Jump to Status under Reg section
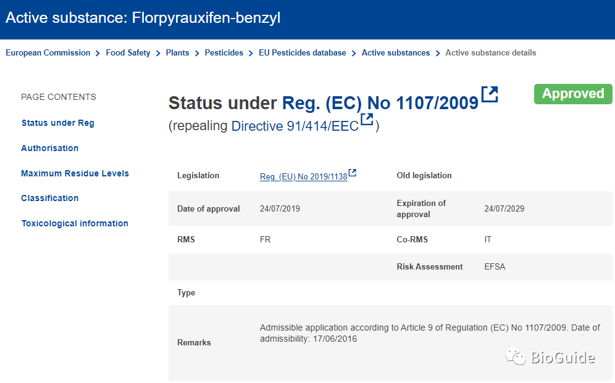 pos(57,123)
